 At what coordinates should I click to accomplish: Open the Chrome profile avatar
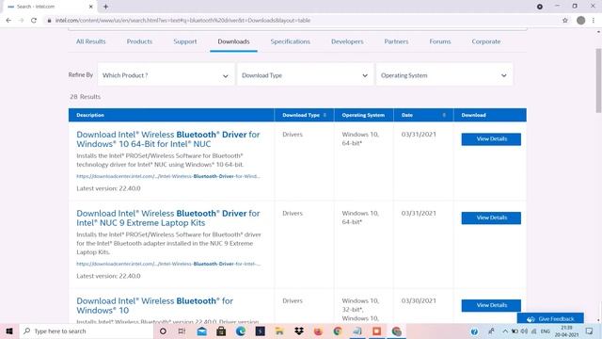581,21
